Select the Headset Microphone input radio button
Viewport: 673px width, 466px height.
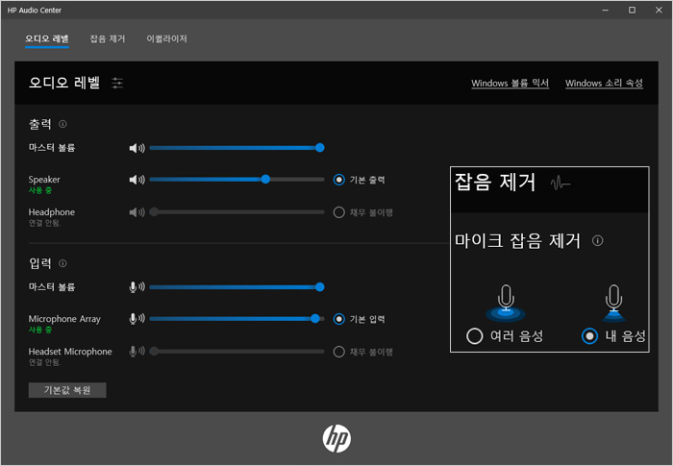(338, 352)
